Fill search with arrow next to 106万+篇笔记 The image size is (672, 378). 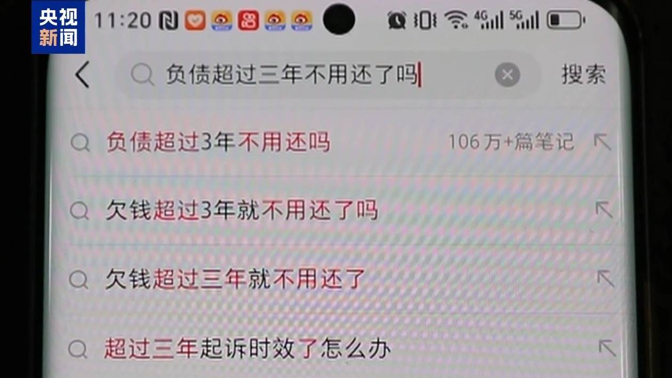(603, 141)
